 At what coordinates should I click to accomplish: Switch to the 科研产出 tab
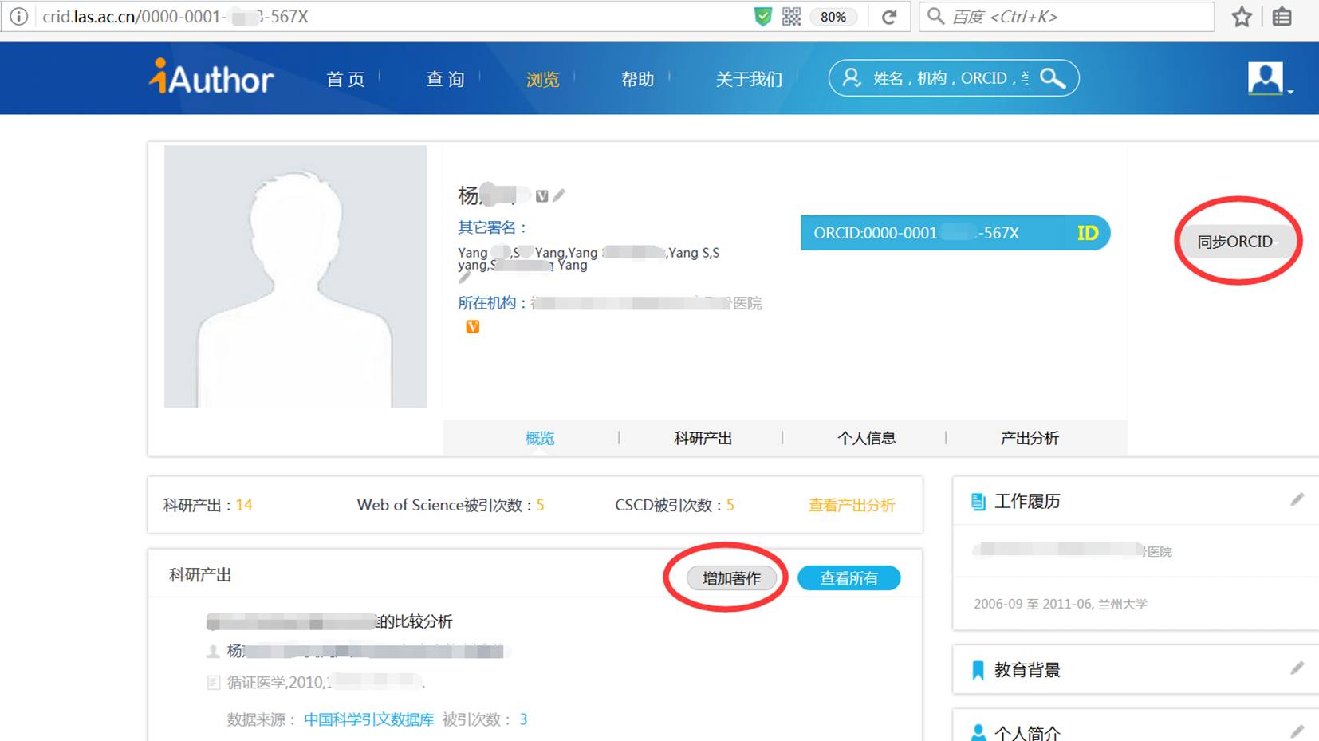[x=703, y=438]
